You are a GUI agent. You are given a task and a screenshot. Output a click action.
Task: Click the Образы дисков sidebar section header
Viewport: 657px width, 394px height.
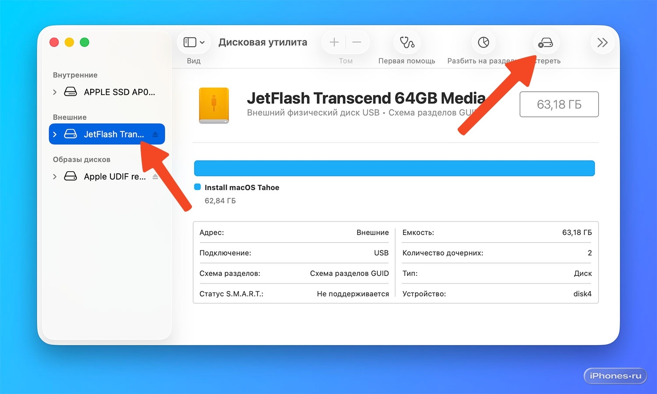[81, 160]
